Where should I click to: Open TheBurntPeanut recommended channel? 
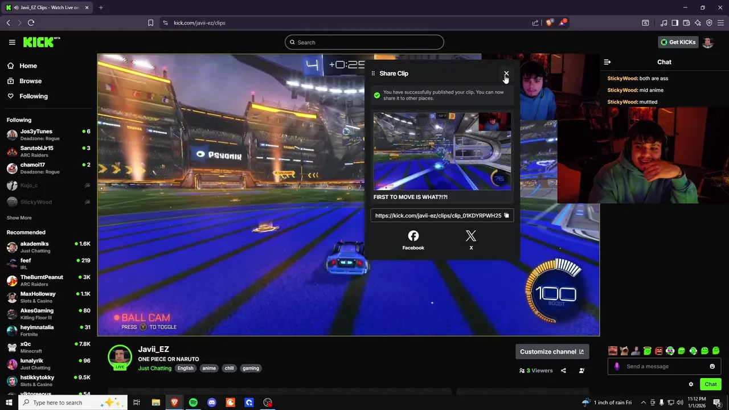tap(48, 280)
